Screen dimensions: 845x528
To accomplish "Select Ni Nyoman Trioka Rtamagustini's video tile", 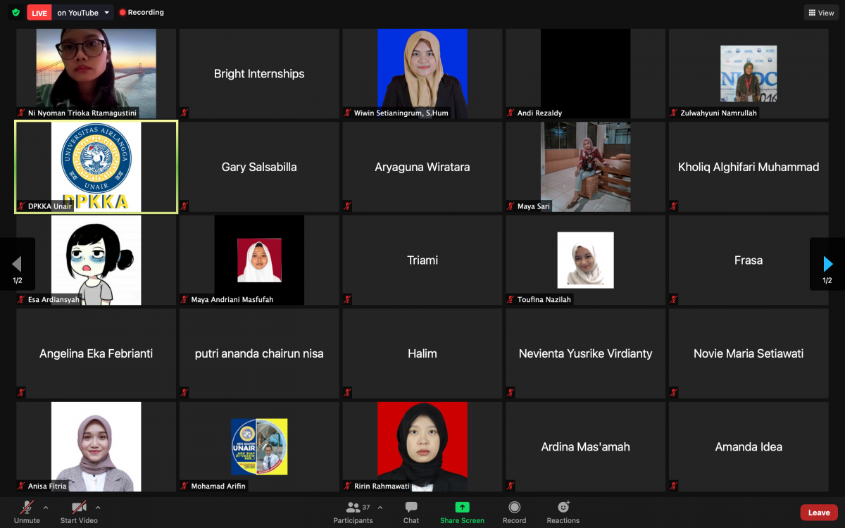I will click(96, 73).
